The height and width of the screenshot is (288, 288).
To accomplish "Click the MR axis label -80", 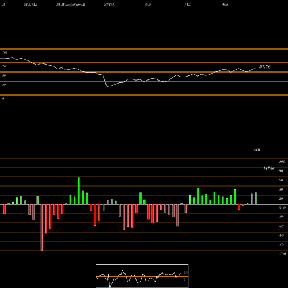I will (x=281, y=245).
